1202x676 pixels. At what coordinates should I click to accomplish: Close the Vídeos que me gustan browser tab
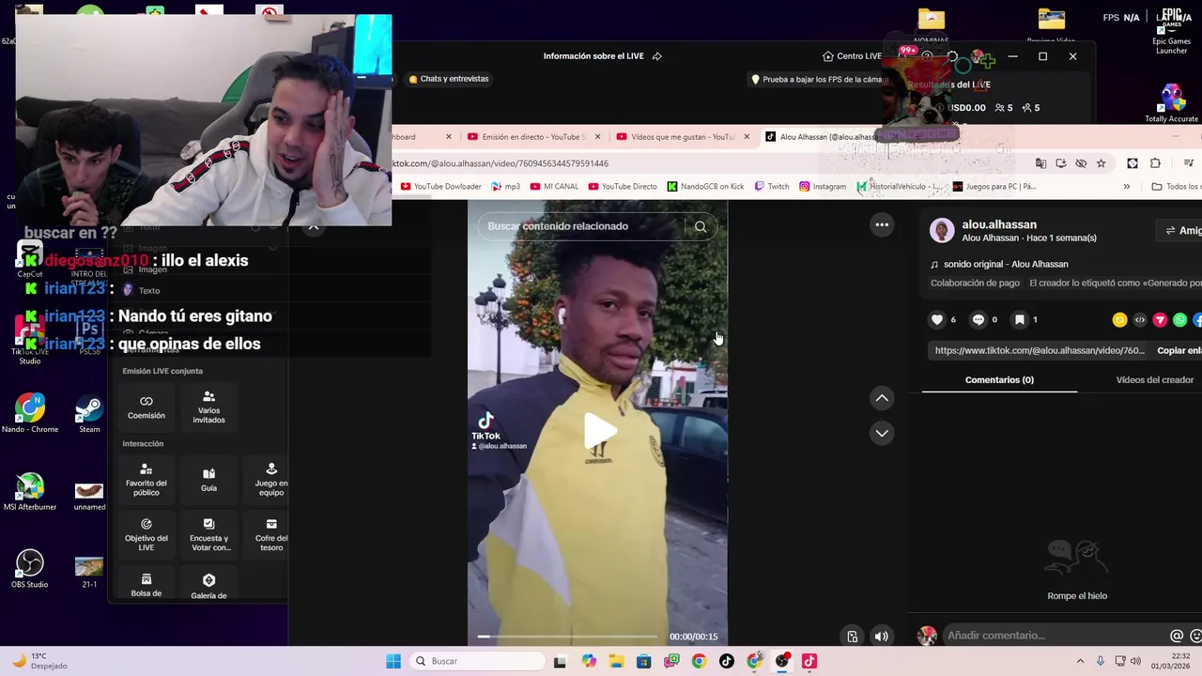747,137
